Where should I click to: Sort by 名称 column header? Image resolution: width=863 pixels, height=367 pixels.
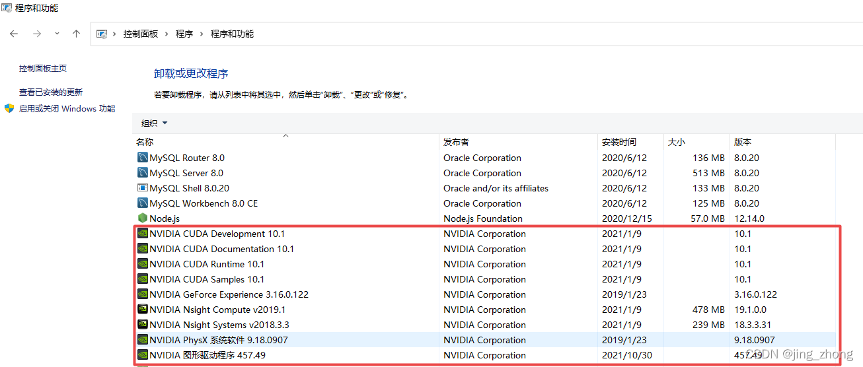tap(145, 142)
